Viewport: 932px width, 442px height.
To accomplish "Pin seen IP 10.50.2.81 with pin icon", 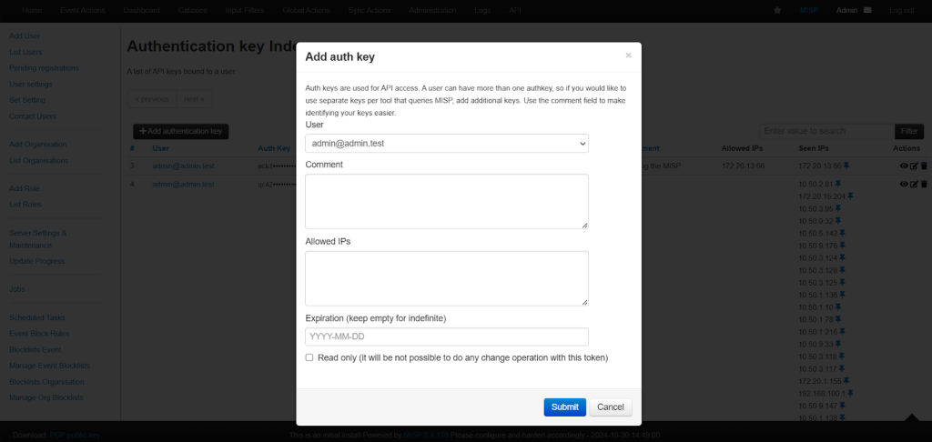I will (x=838, y=184).
